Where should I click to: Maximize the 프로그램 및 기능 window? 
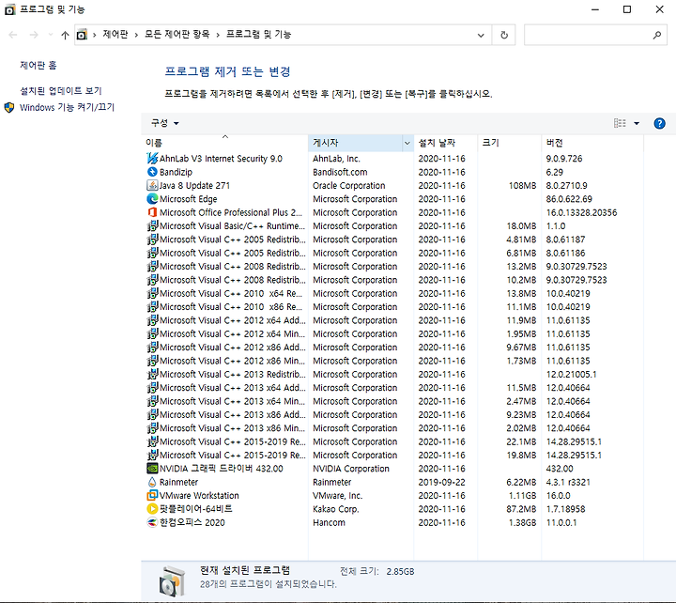627,9
